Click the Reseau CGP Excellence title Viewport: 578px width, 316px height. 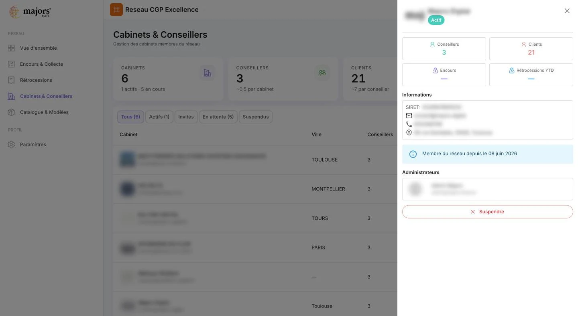[x=162, y=10]
